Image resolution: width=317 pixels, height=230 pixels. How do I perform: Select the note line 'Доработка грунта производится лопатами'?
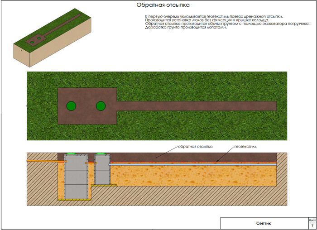[x=186, y=28]
